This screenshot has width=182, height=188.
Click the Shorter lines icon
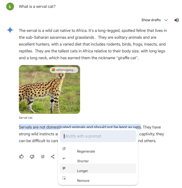tap(64, 158)
